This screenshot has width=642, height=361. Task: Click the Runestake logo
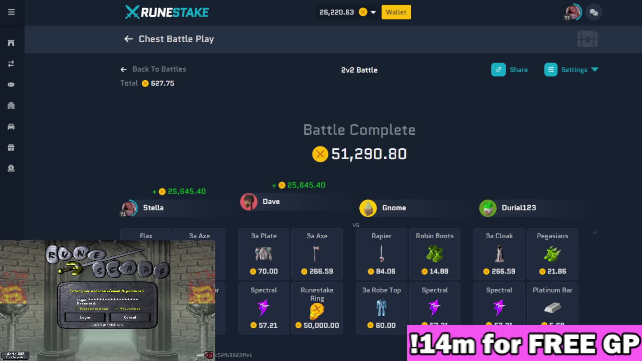167,12
